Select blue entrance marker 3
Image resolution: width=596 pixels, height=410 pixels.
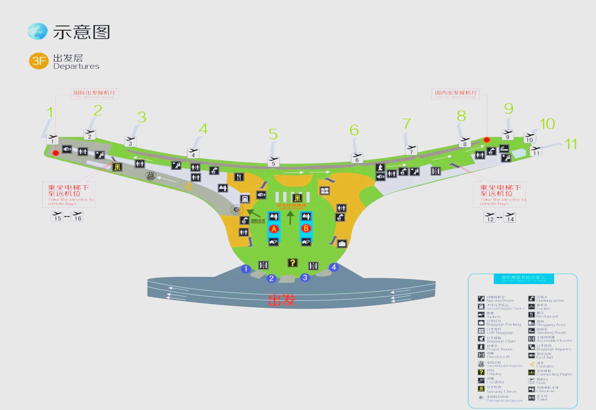[305, 278]
